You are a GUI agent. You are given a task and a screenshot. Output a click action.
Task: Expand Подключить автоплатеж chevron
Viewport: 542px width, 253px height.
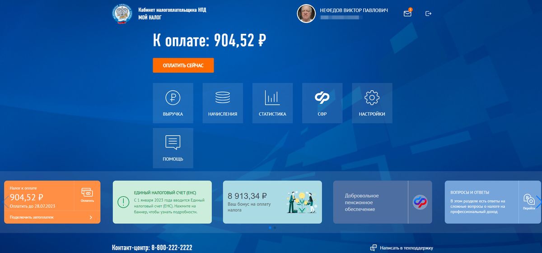point(91,217)
